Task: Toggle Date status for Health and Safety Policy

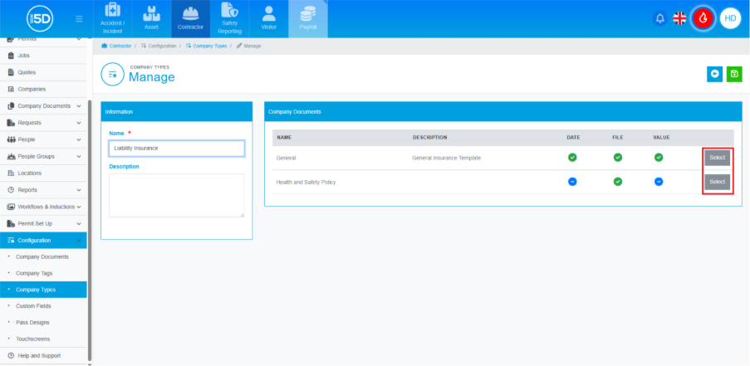Action: pos(572,182)
